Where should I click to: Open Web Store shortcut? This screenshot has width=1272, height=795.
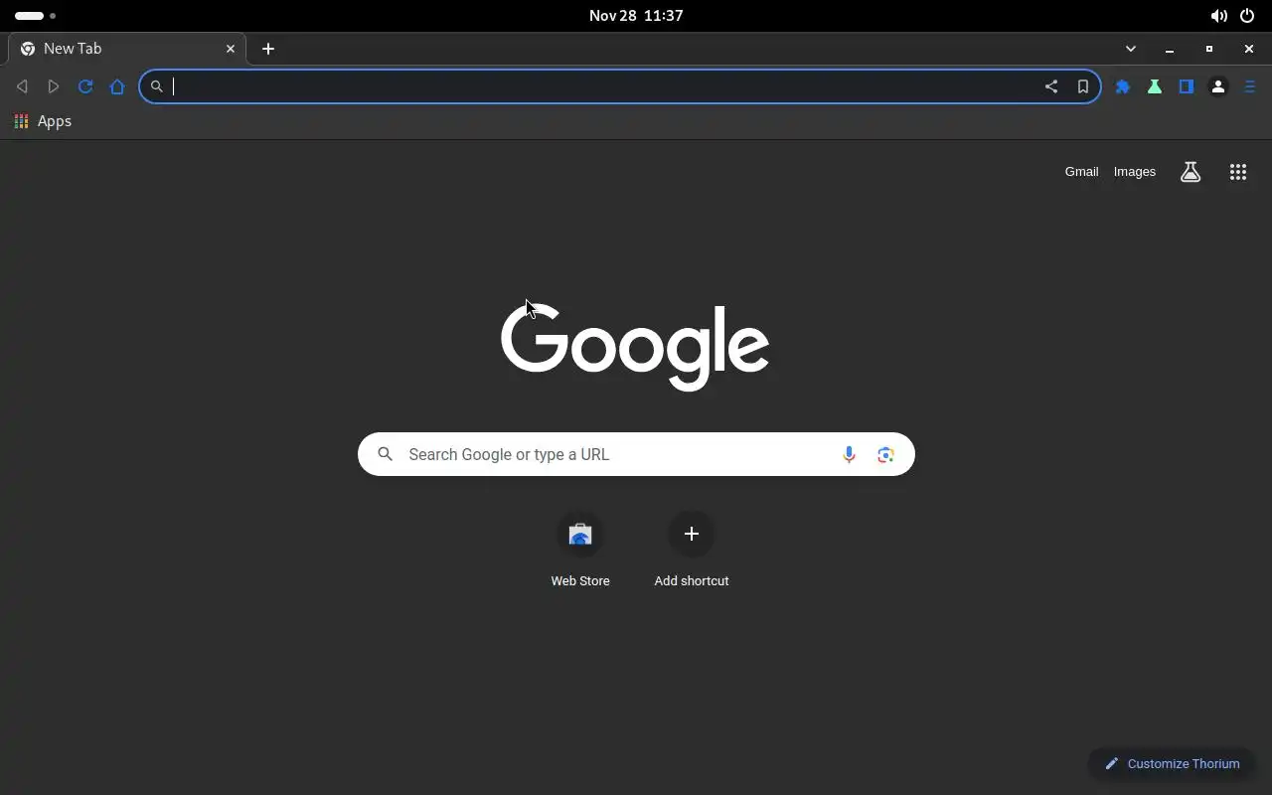click(580, 550)
